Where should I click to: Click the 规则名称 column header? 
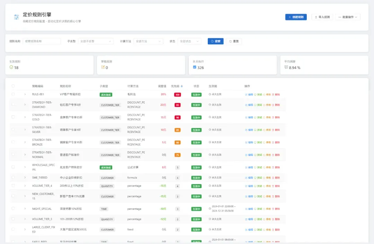pyautogui.click(x=65, y=86)
